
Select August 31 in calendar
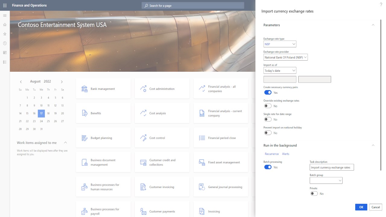pos(41,129)
